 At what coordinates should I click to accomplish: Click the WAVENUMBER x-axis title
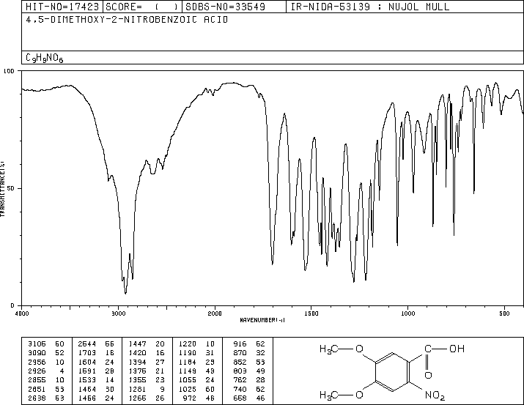(x=262, y=320)
